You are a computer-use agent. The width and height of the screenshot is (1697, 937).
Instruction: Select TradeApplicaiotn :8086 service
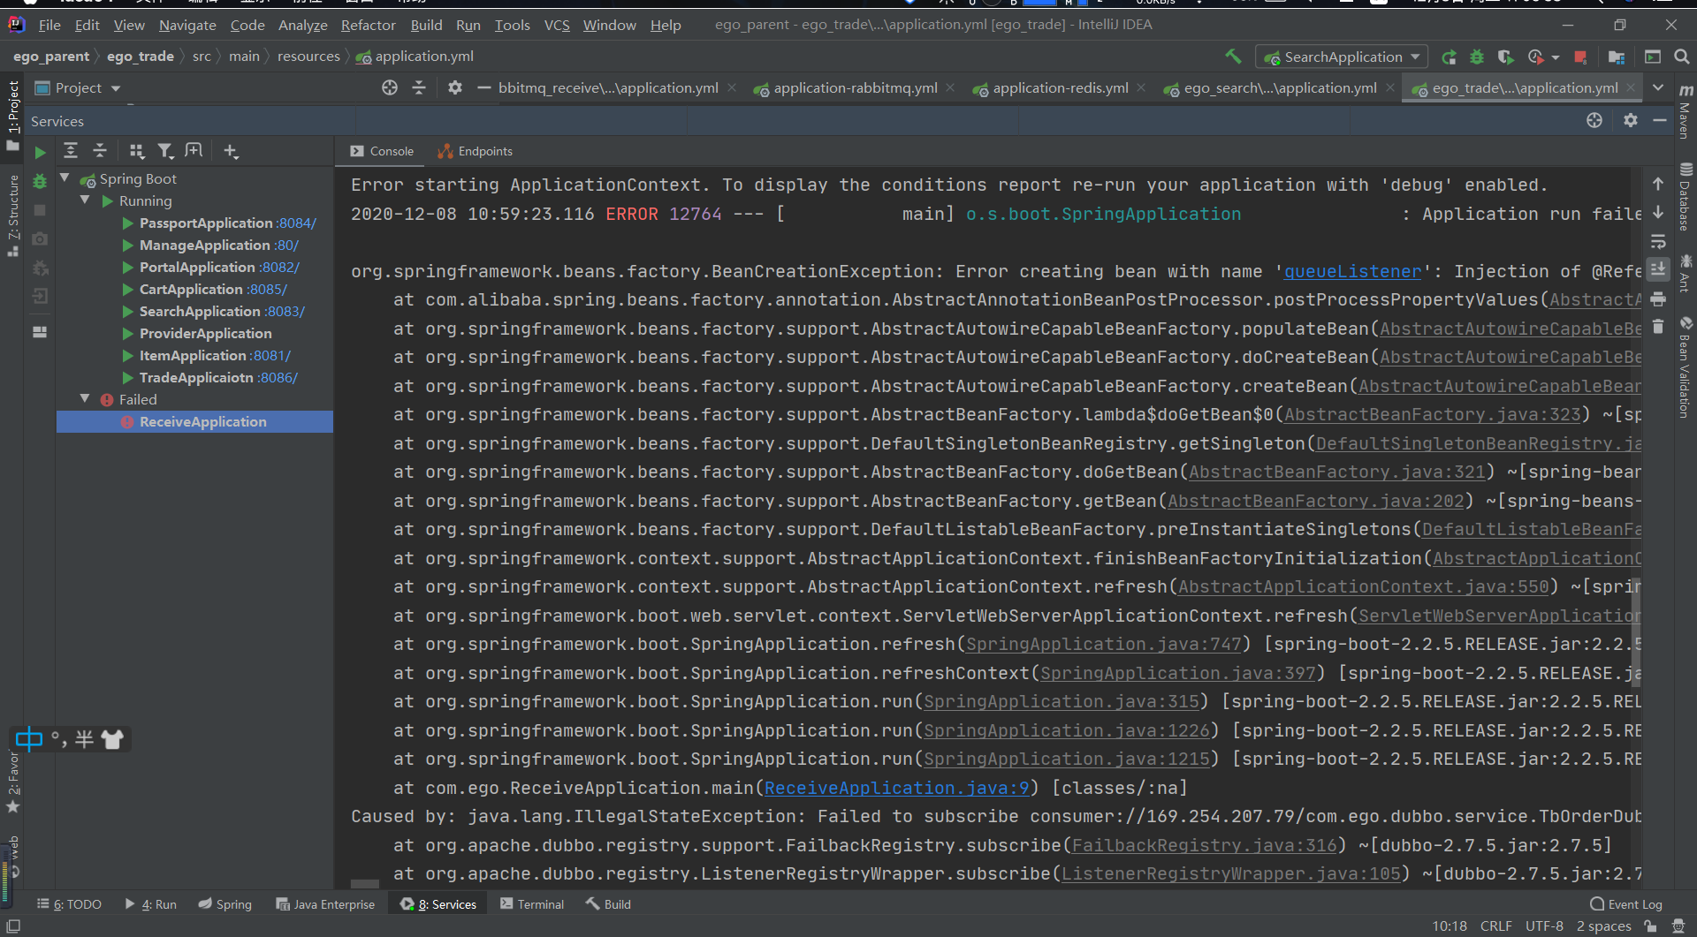coord(218,377)
